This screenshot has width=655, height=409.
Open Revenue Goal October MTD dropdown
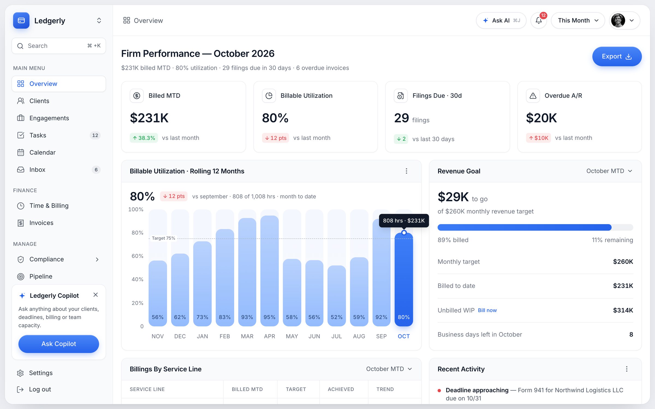609,171
